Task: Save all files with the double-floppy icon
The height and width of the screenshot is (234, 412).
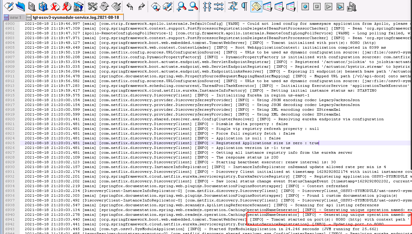Action: [x=43, y=6]
